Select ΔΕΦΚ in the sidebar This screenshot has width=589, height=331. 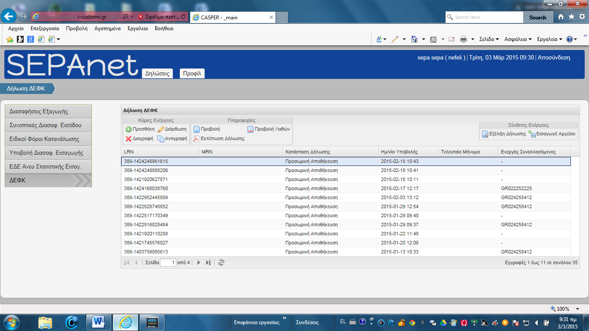(48, 180)
